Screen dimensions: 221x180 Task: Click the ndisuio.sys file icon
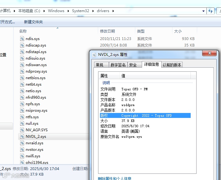pos(22,58)
